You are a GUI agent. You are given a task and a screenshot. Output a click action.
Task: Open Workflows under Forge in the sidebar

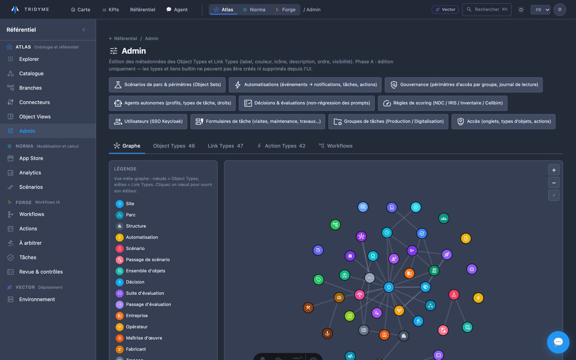coord(48,214)
